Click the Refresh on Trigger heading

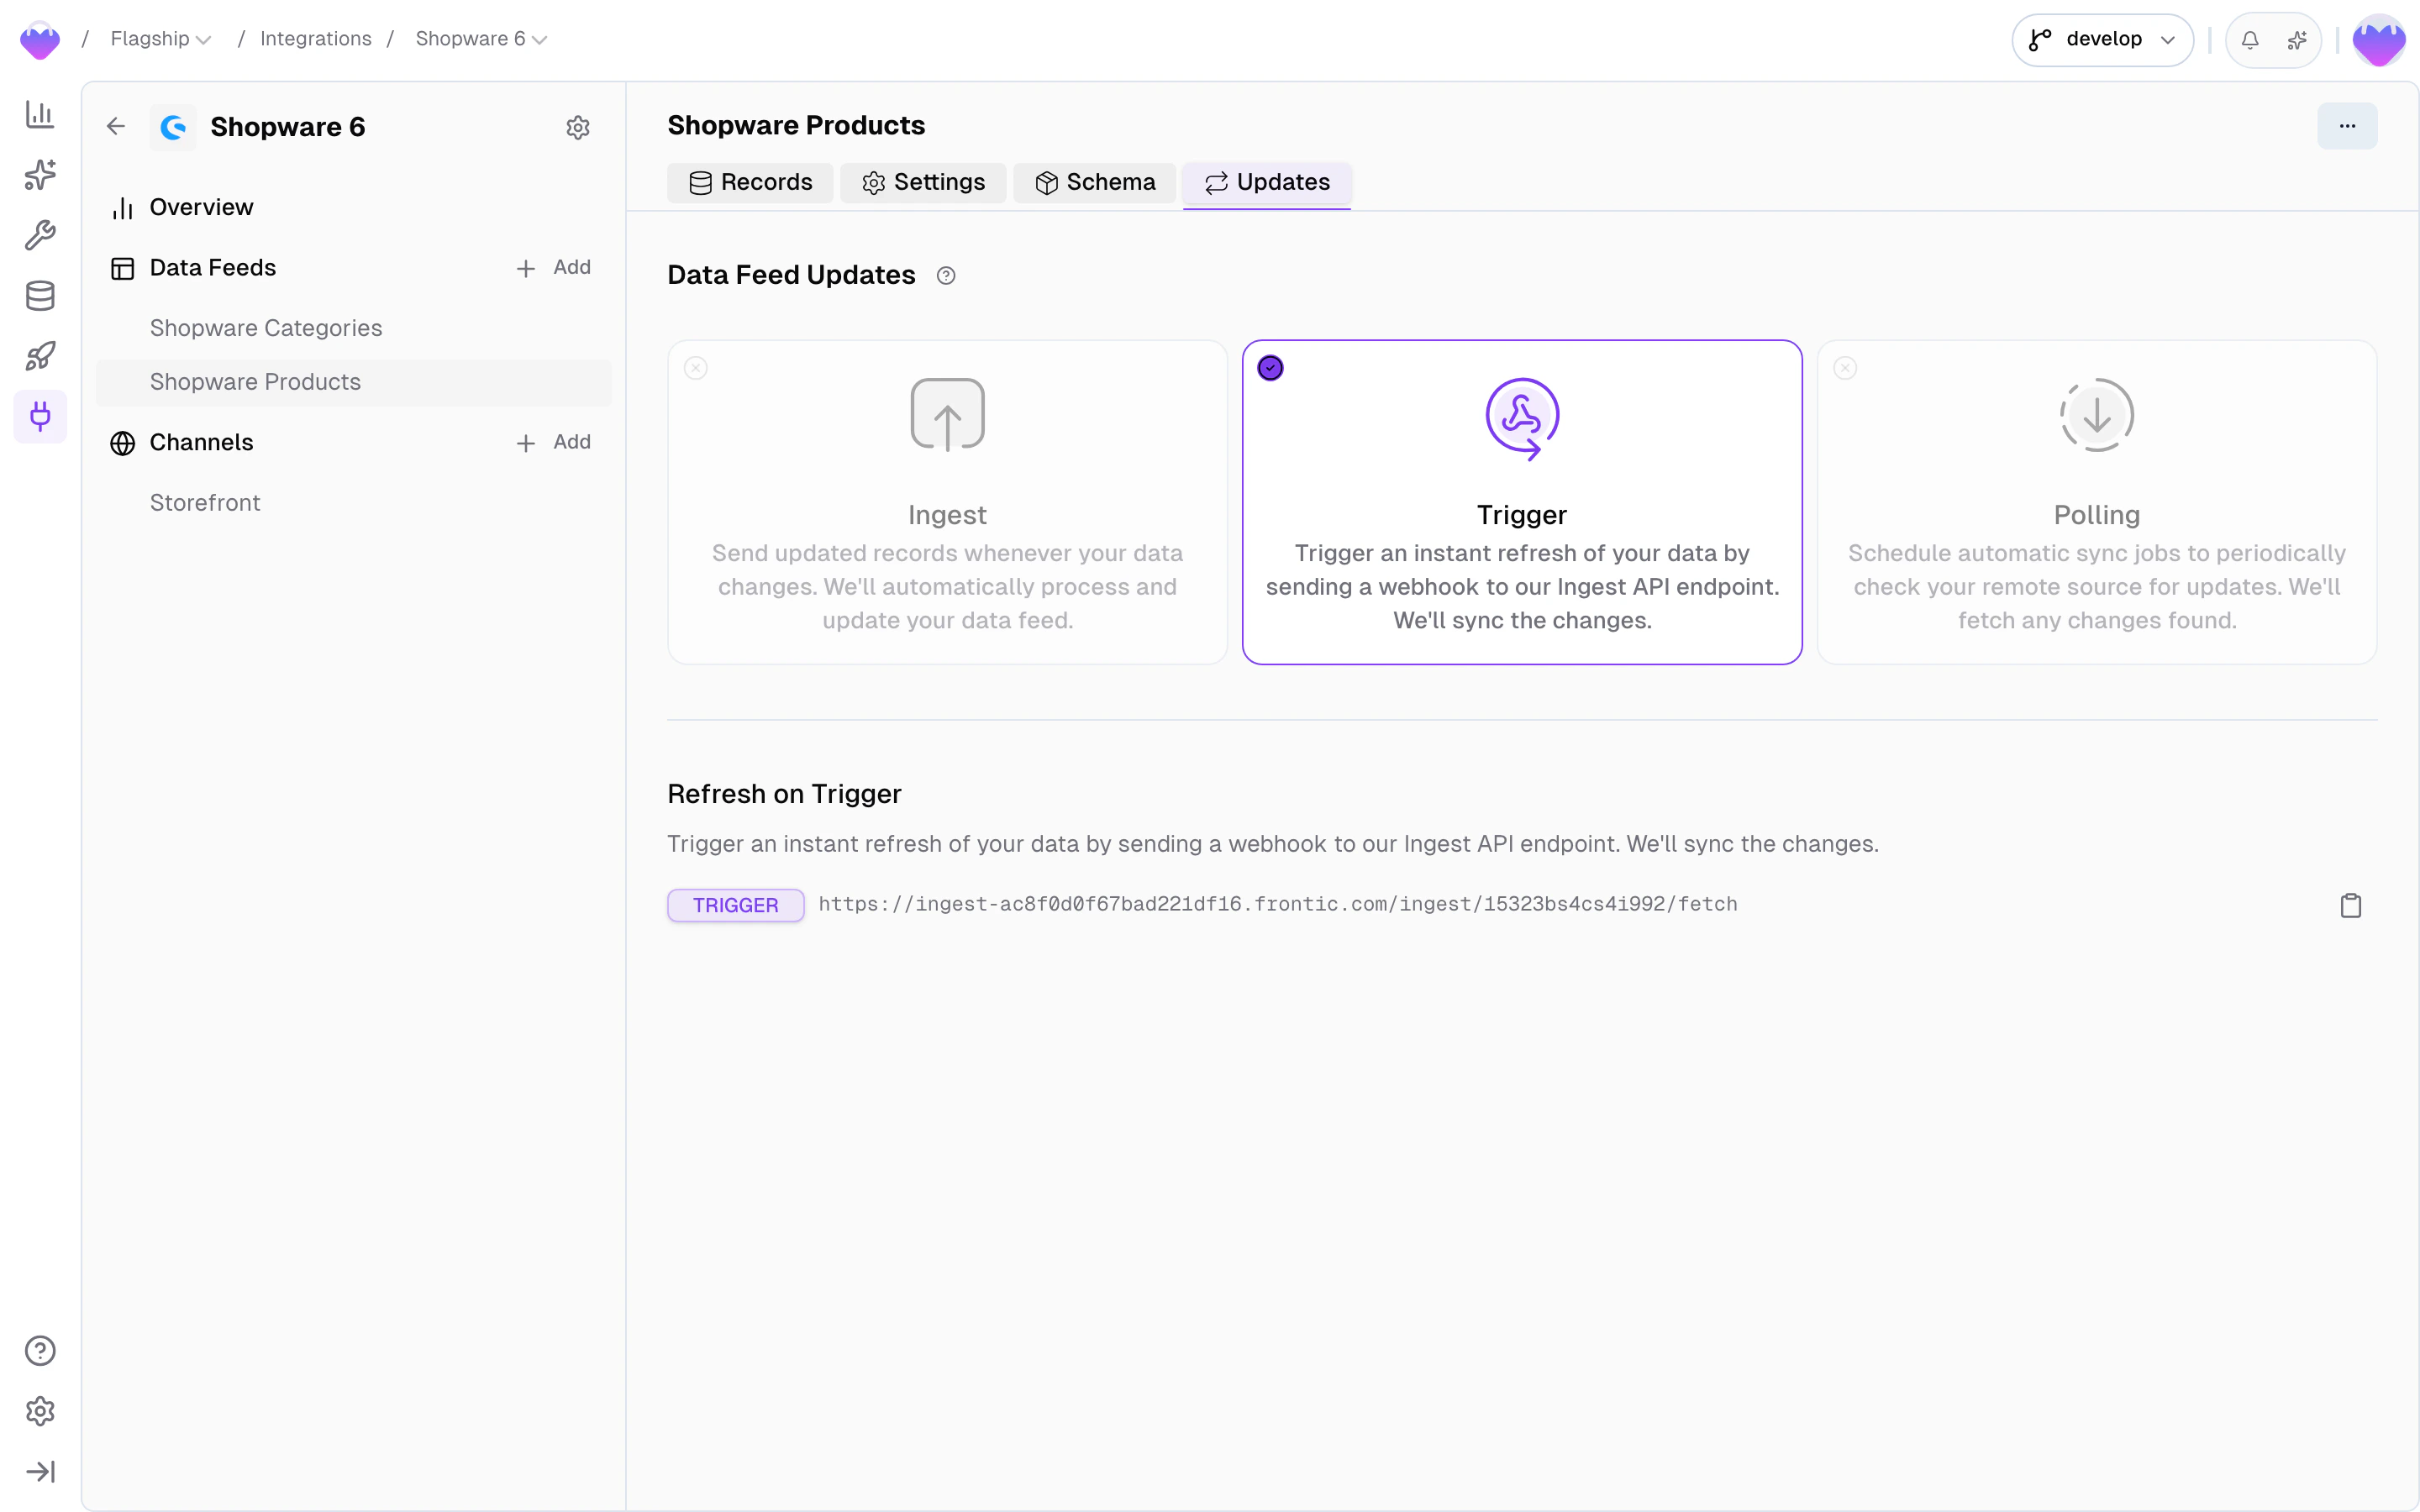pos(784,794)
